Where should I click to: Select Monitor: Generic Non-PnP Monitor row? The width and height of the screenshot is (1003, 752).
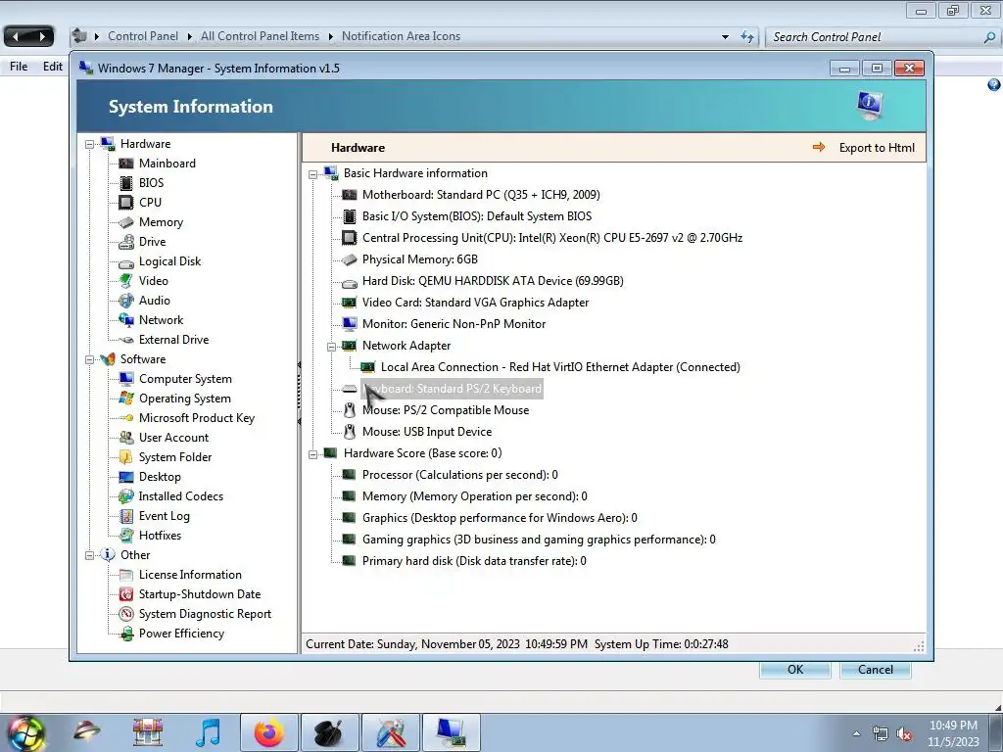[x=454, y=324]
